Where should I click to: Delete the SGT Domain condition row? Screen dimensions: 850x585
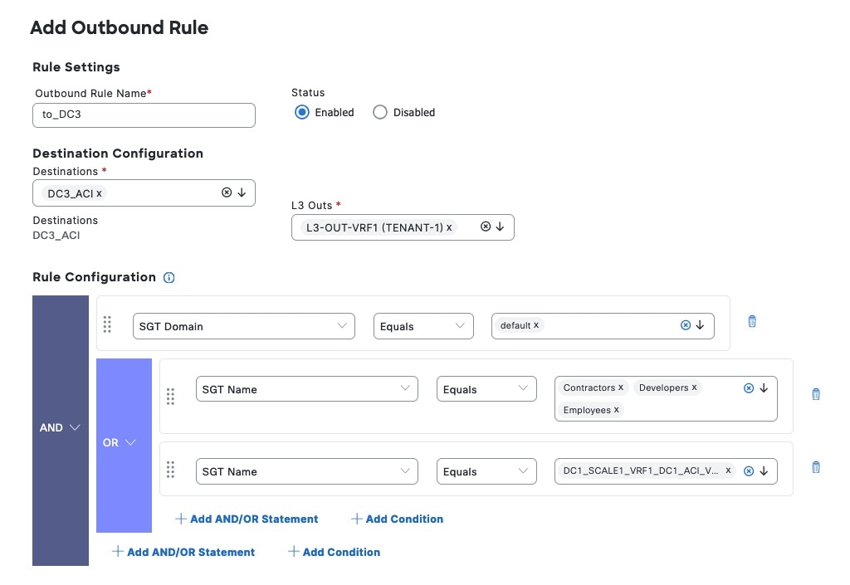pyautogui.click(x=752, y=321)
